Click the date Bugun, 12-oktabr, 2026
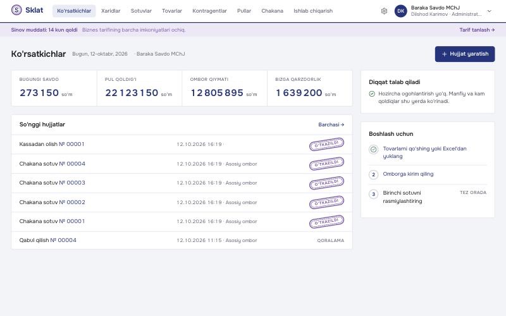 (100, 54)
